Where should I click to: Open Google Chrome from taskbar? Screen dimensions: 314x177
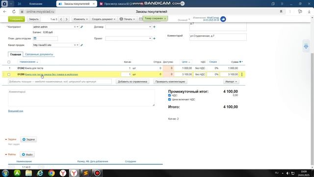coord(52,173)
